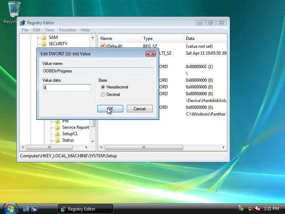Viewport: 285px width, 214px height.
Task: Open the View menu
Action: point(50,30)
